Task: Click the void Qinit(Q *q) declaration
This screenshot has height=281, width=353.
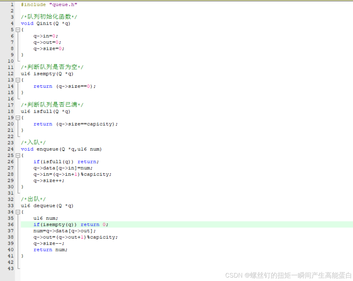Action: tap(46, 24)
